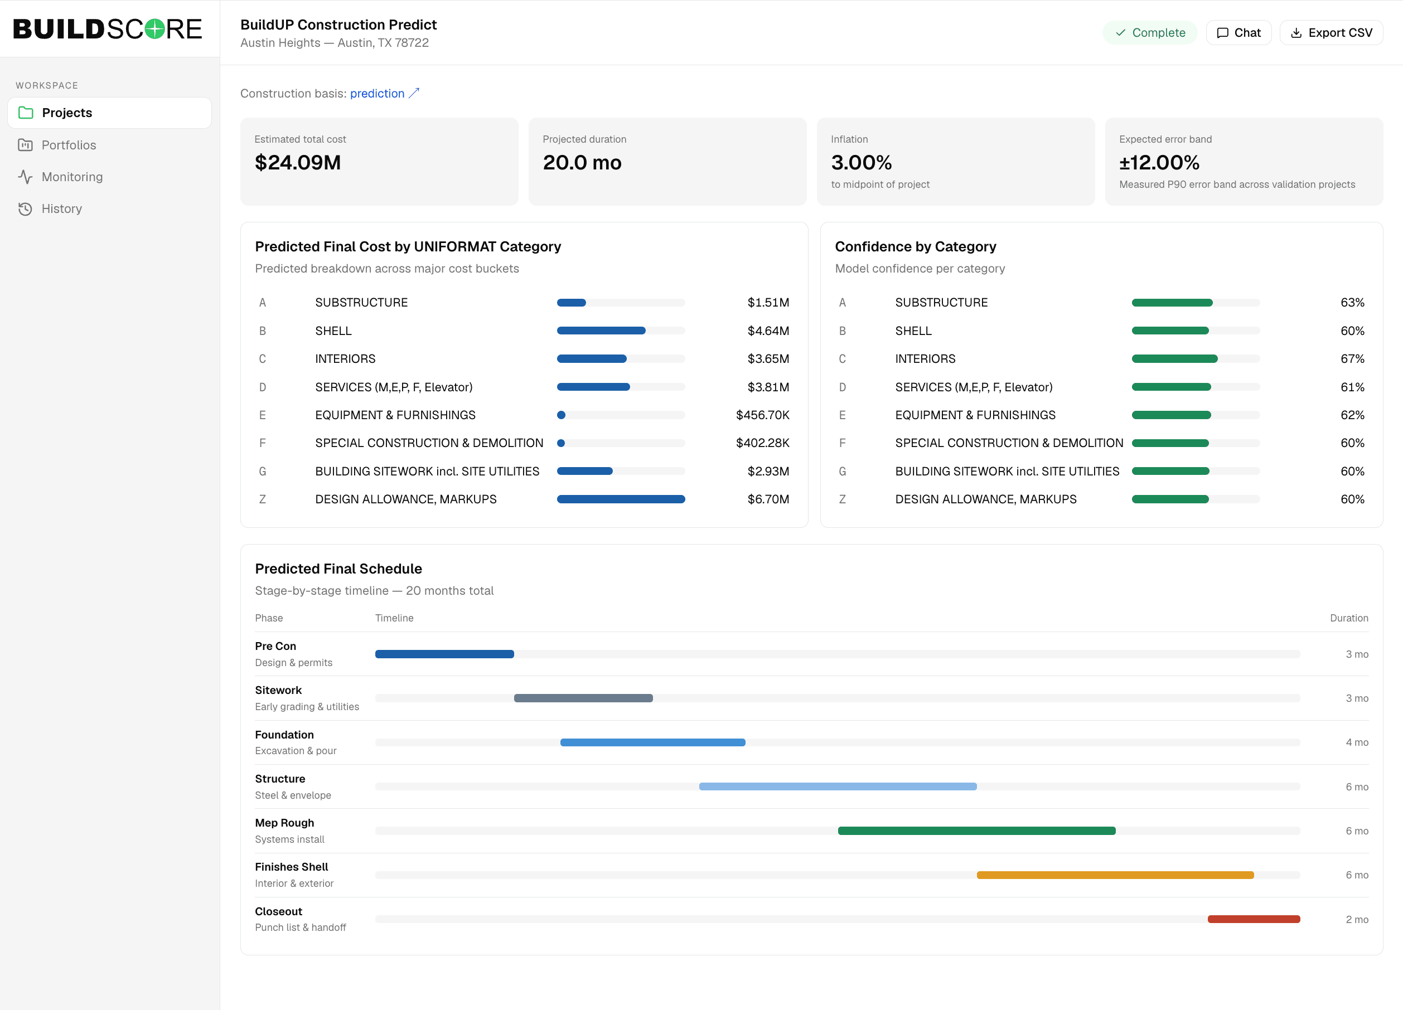Click the History clock icon
The height and width of the screenshot is (1010, 1403).
[x=25, y=209]
